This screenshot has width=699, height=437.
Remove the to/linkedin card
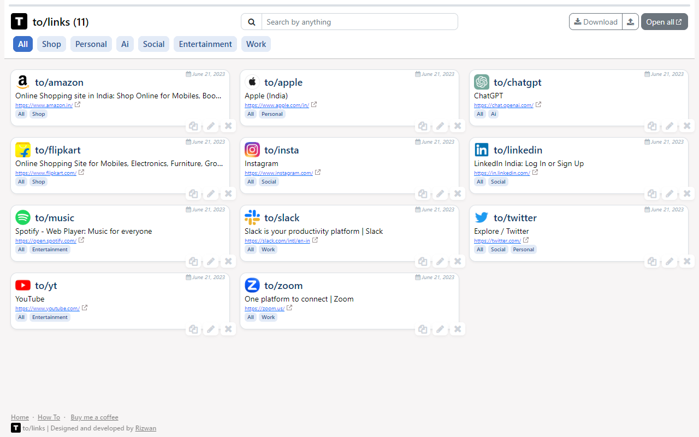pos(687,194)
